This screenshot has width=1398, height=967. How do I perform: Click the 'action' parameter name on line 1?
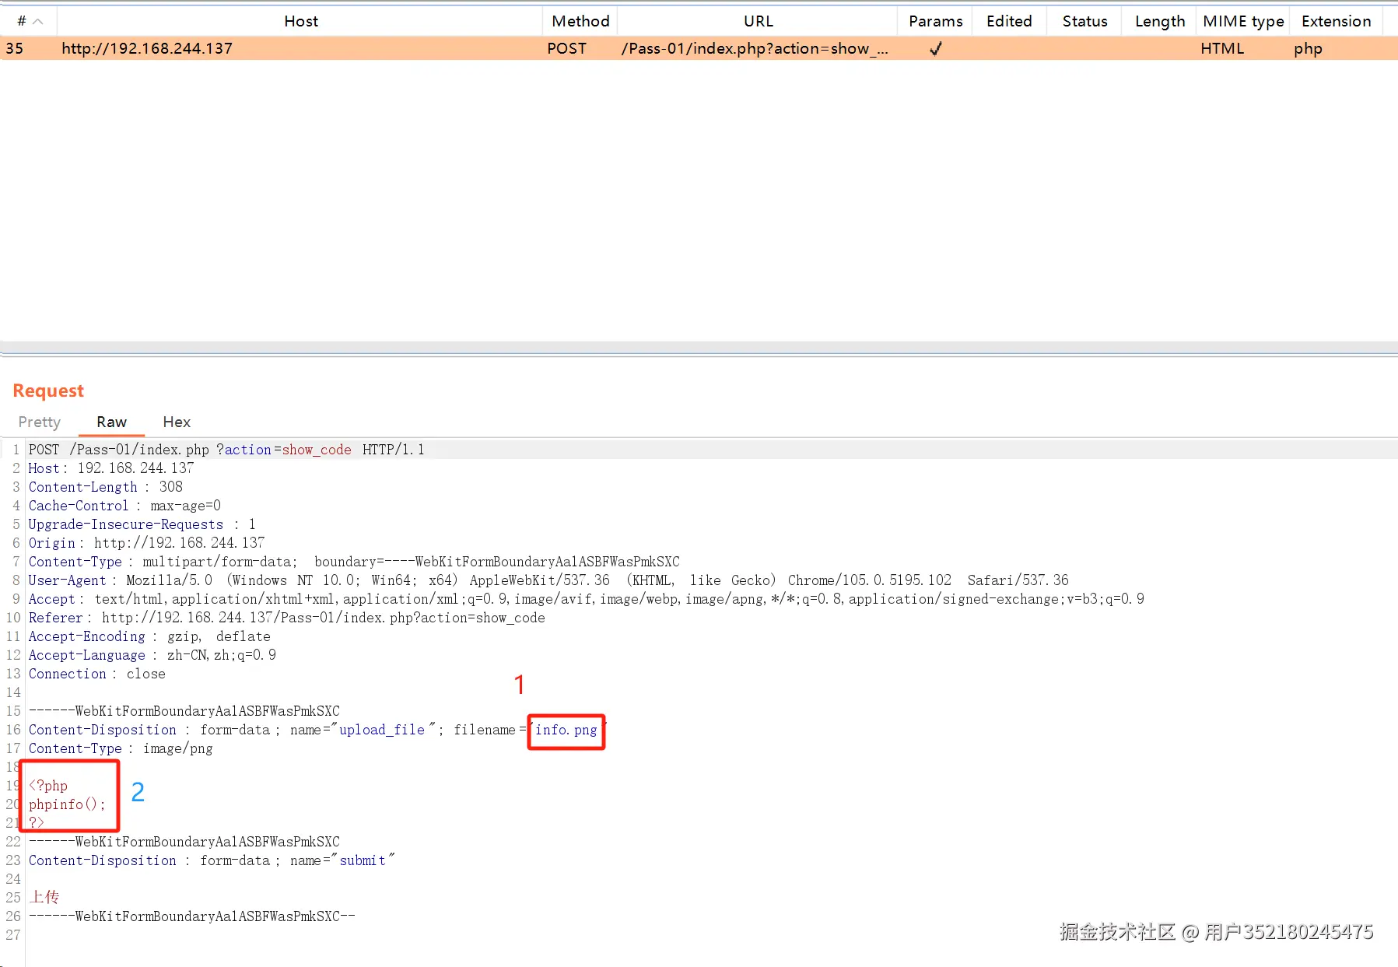point(248,450)
